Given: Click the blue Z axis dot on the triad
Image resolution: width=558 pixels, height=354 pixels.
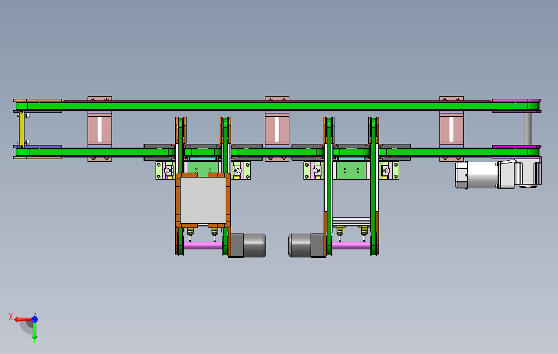Looking at the screenshot, I should click(34, 319).
